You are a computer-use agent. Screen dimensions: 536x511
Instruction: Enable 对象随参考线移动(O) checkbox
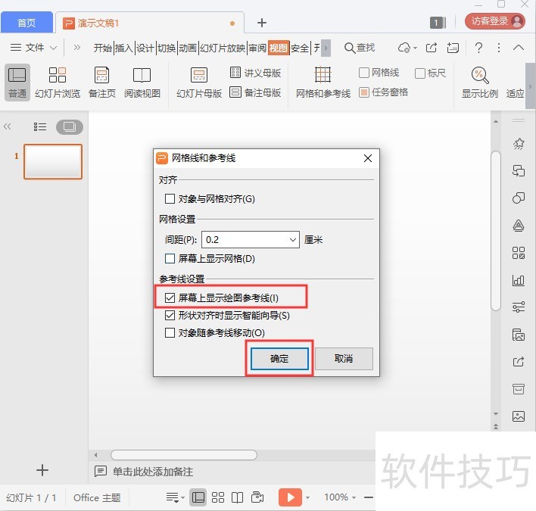coord(170,332)
